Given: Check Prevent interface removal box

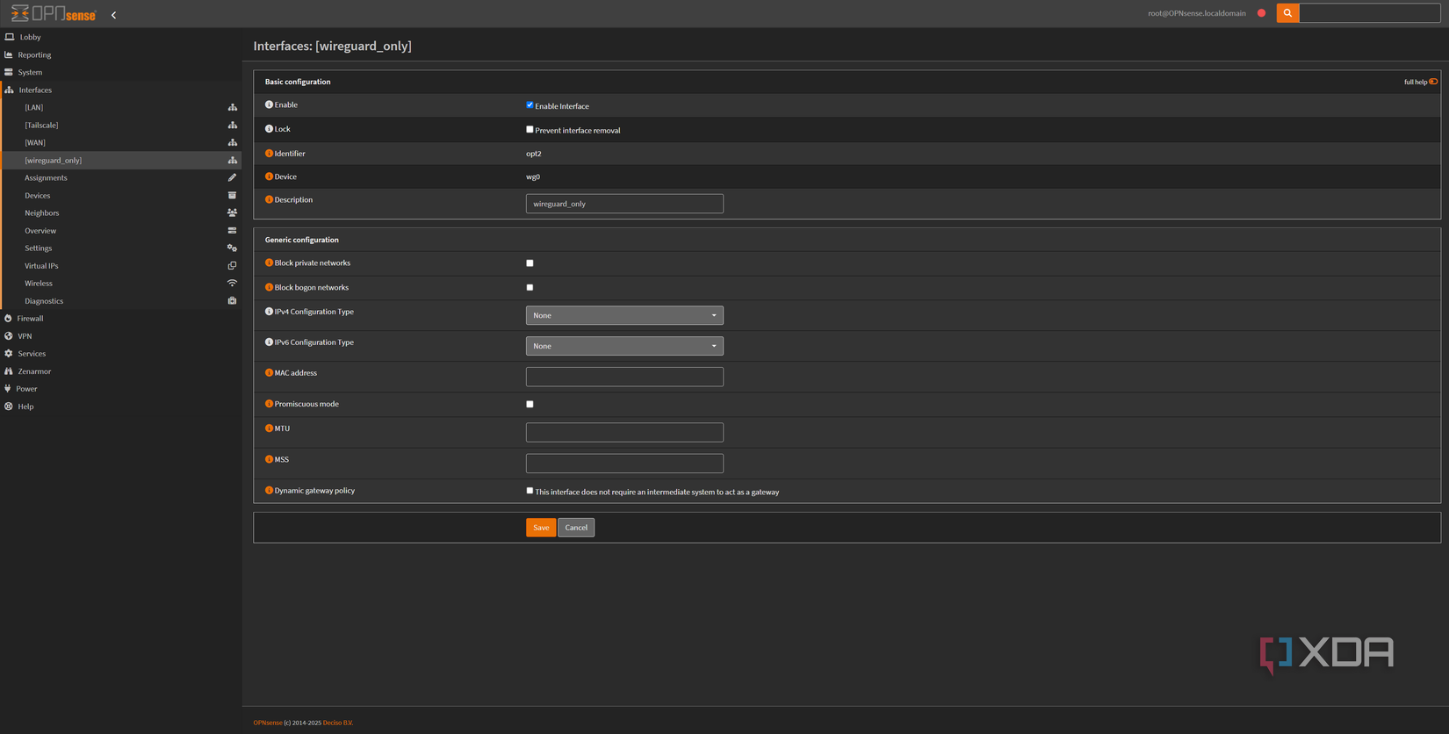Looking at the screenshot, I should pyautogui.click(x=530, y=130).
